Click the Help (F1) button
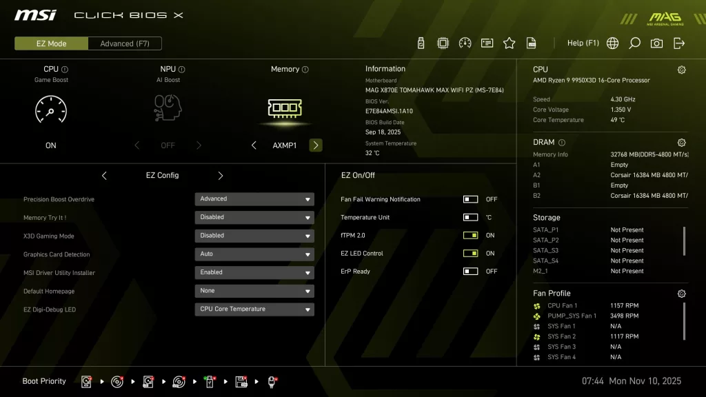 pos(583,43)
